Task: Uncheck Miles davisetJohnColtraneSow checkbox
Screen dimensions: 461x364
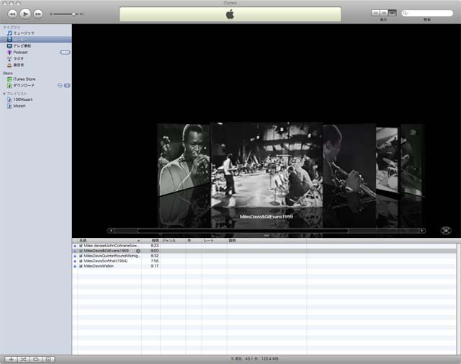Action: 81,246
